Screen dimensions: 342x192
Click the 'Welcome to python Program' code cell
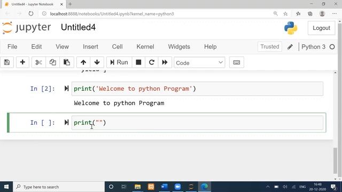pyautogui.click(x=197, y=89)
